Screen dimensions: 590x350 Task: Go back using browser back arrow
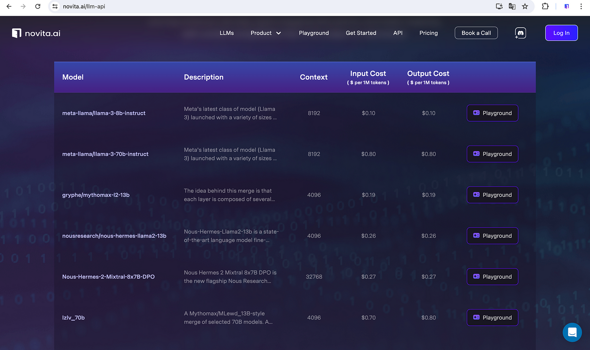click(9, 6)
